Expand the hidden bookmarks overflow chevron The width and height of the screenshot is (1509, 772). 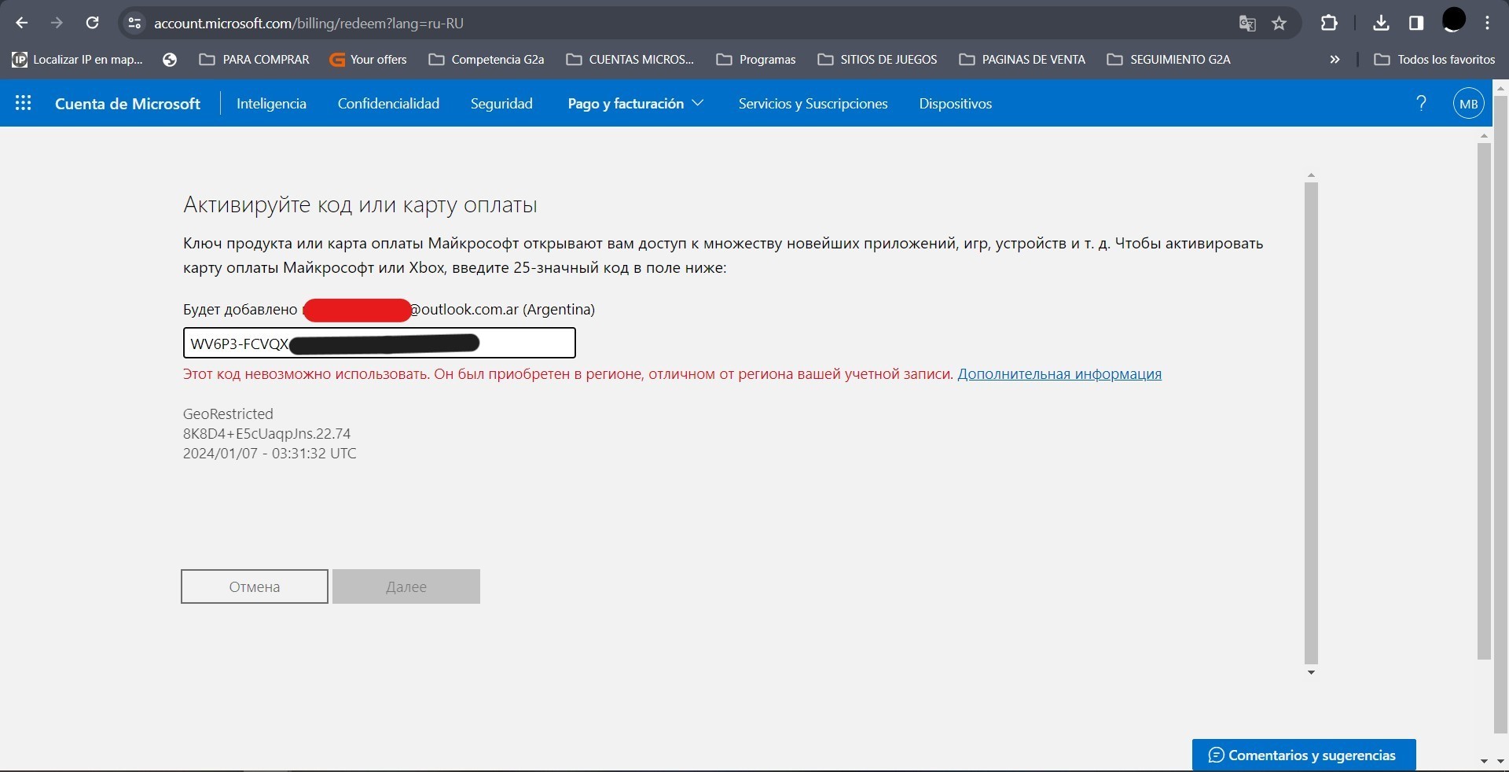pyautogui.click(x=1335, y=59)
